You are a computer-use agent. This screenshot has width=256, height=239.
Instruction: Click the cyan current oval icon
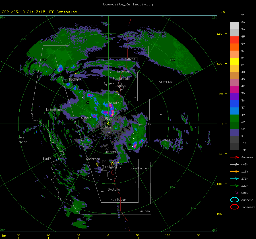[x=234, y=200]
